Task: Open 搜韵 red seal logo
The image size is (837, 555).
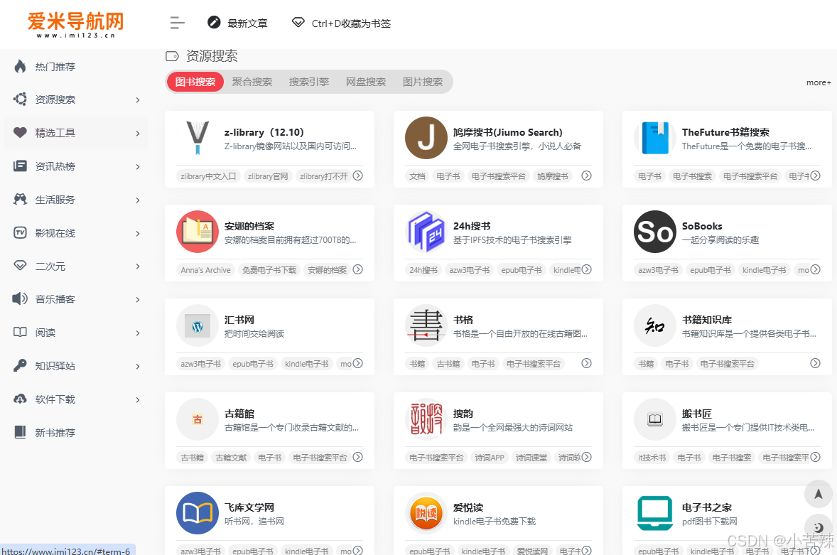Action: point(426,419)
